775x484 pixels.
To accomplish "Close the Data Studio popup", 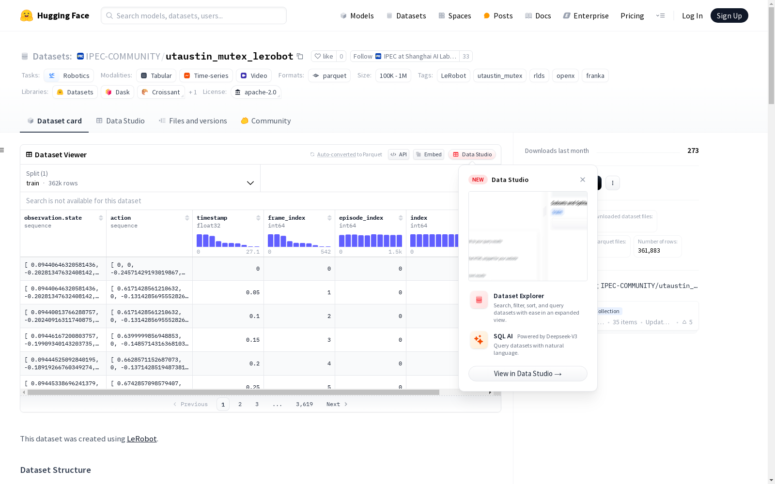I will click(583, 180).
